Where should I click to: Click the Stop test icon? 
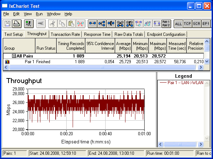tap(41, 24)
